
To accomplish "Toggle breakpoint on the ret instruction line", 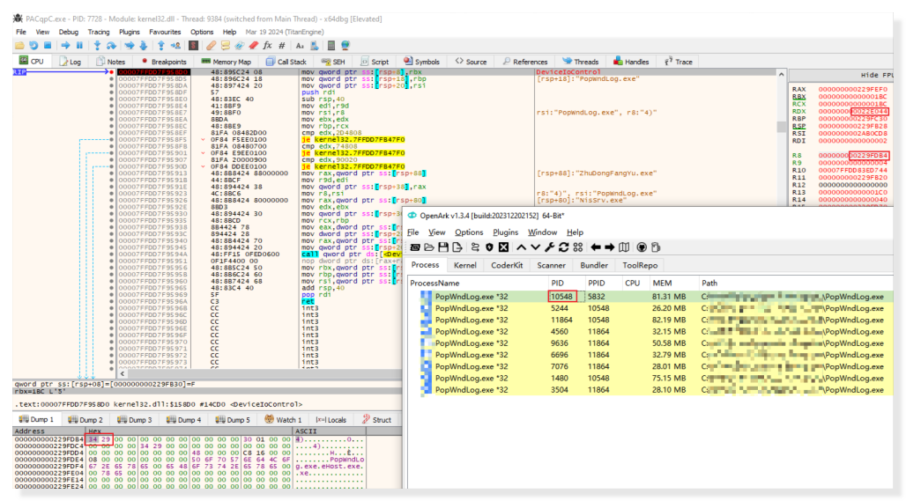I will (112, 299).
